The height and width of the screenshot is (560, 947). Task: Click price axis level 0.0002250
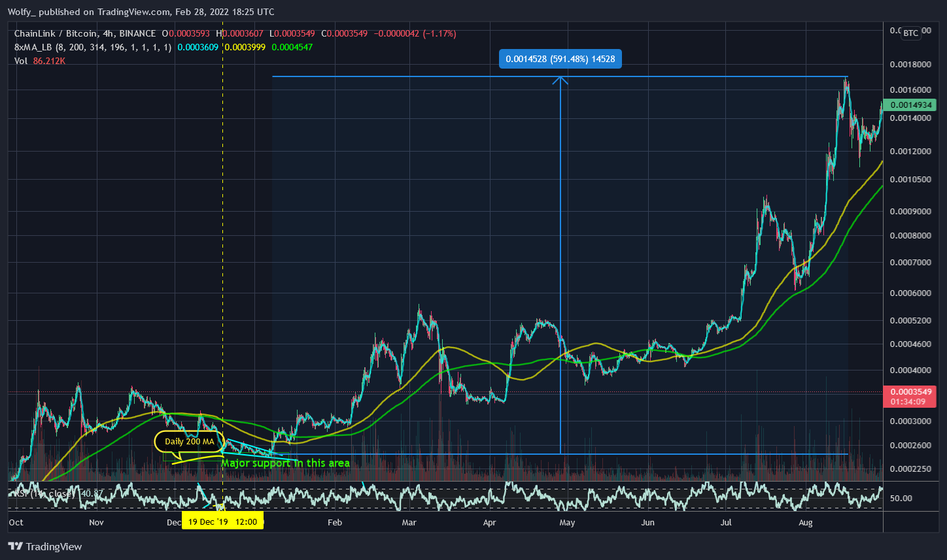pos(911,469)
